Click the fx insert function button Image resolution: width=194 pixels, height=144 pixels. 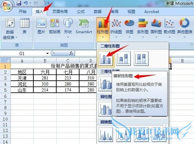(71, 53)
